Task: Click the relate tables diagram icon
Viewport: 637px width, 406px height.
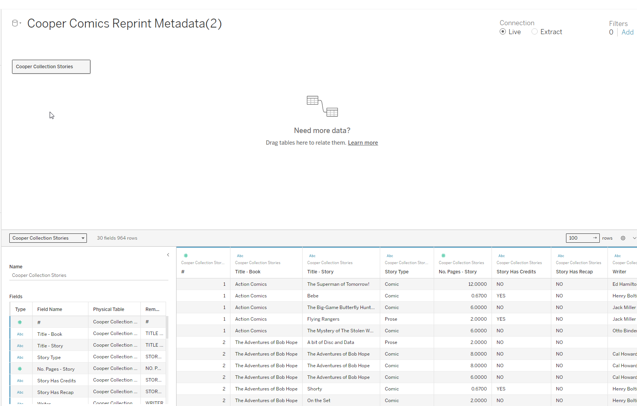Action: [x=322, y=106]
